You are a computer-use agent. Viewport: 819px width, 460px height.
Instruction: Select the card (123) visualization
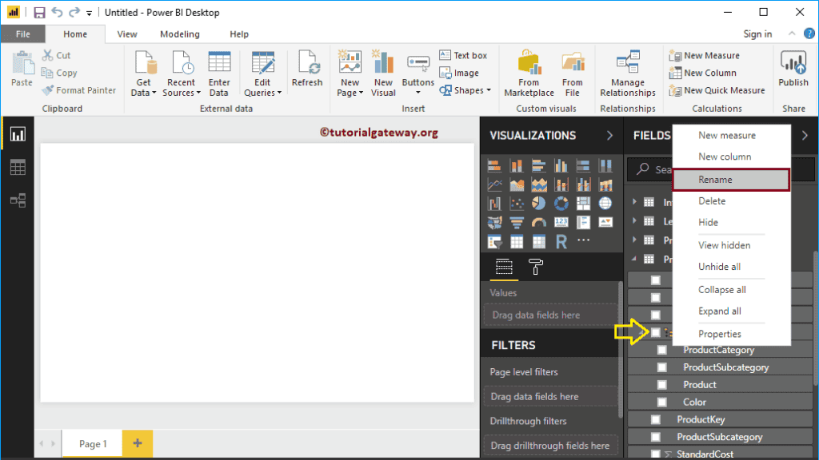coord(561,223)
